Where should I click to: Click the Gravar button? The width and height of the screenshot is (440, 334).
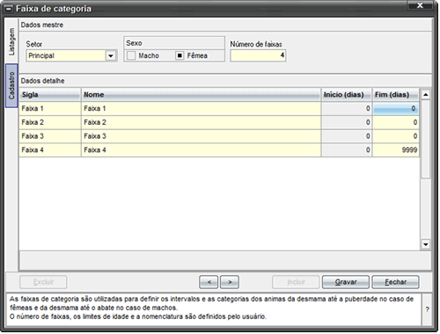(346, 282)
